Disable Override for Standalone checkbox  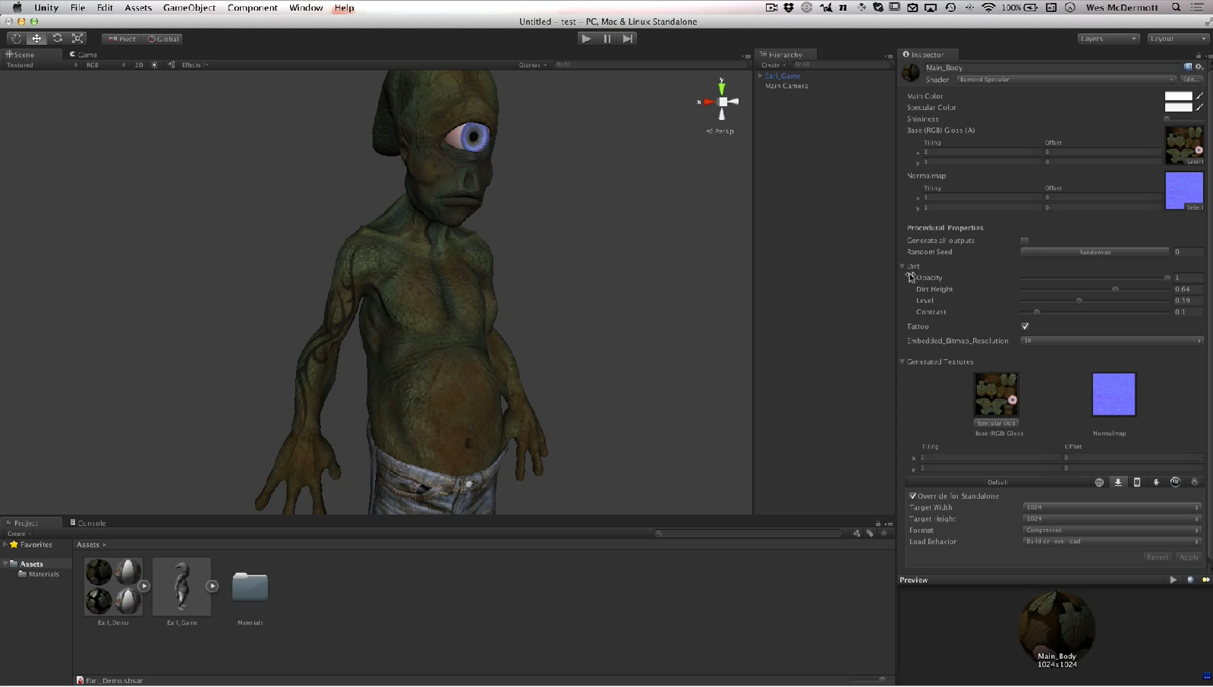tap(912, 496)
